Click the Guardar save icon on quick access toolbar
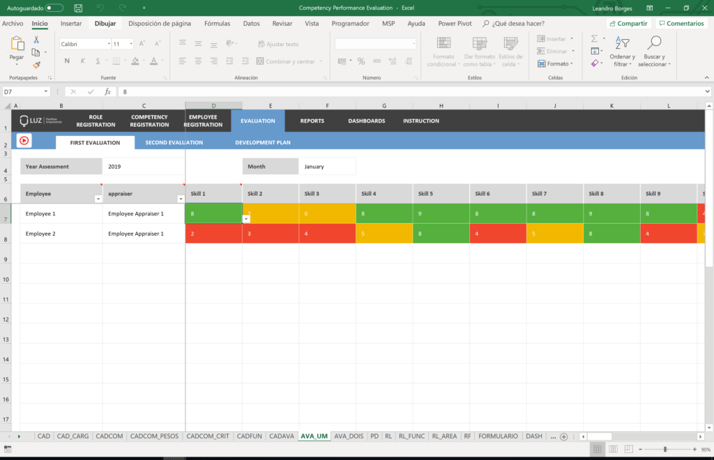Screen dimensions: 714x460 pyautogui.click(x=77, y=8)
